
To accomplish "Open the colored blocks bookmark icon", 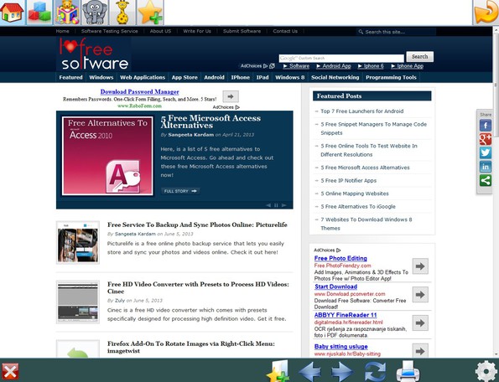I will (x=39, y=13).
